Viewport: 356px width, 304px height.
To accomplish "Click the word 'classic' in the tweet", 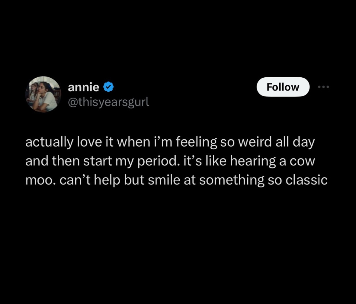I will pyautogui.click(x=306, y=180).
